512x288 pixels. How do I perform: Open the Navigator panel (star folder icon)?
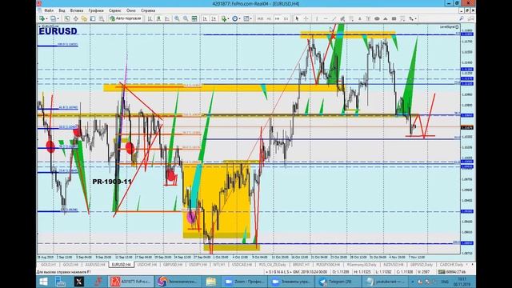coord(84,18)
